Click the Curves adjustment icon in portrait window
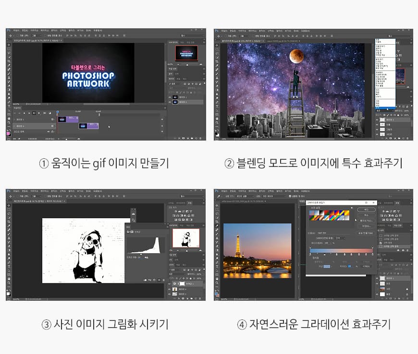 (183, 212)
